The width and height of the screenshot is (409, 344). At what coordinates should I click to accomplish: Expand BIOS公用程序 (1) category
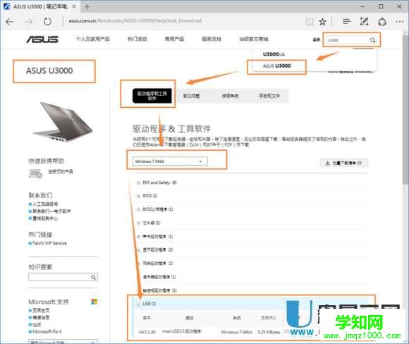click(x=155, y=209)
